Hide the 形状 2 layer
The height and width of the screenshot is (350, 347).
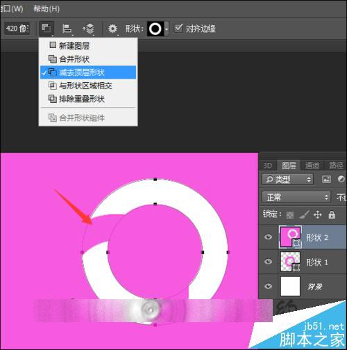pos(268,237)
